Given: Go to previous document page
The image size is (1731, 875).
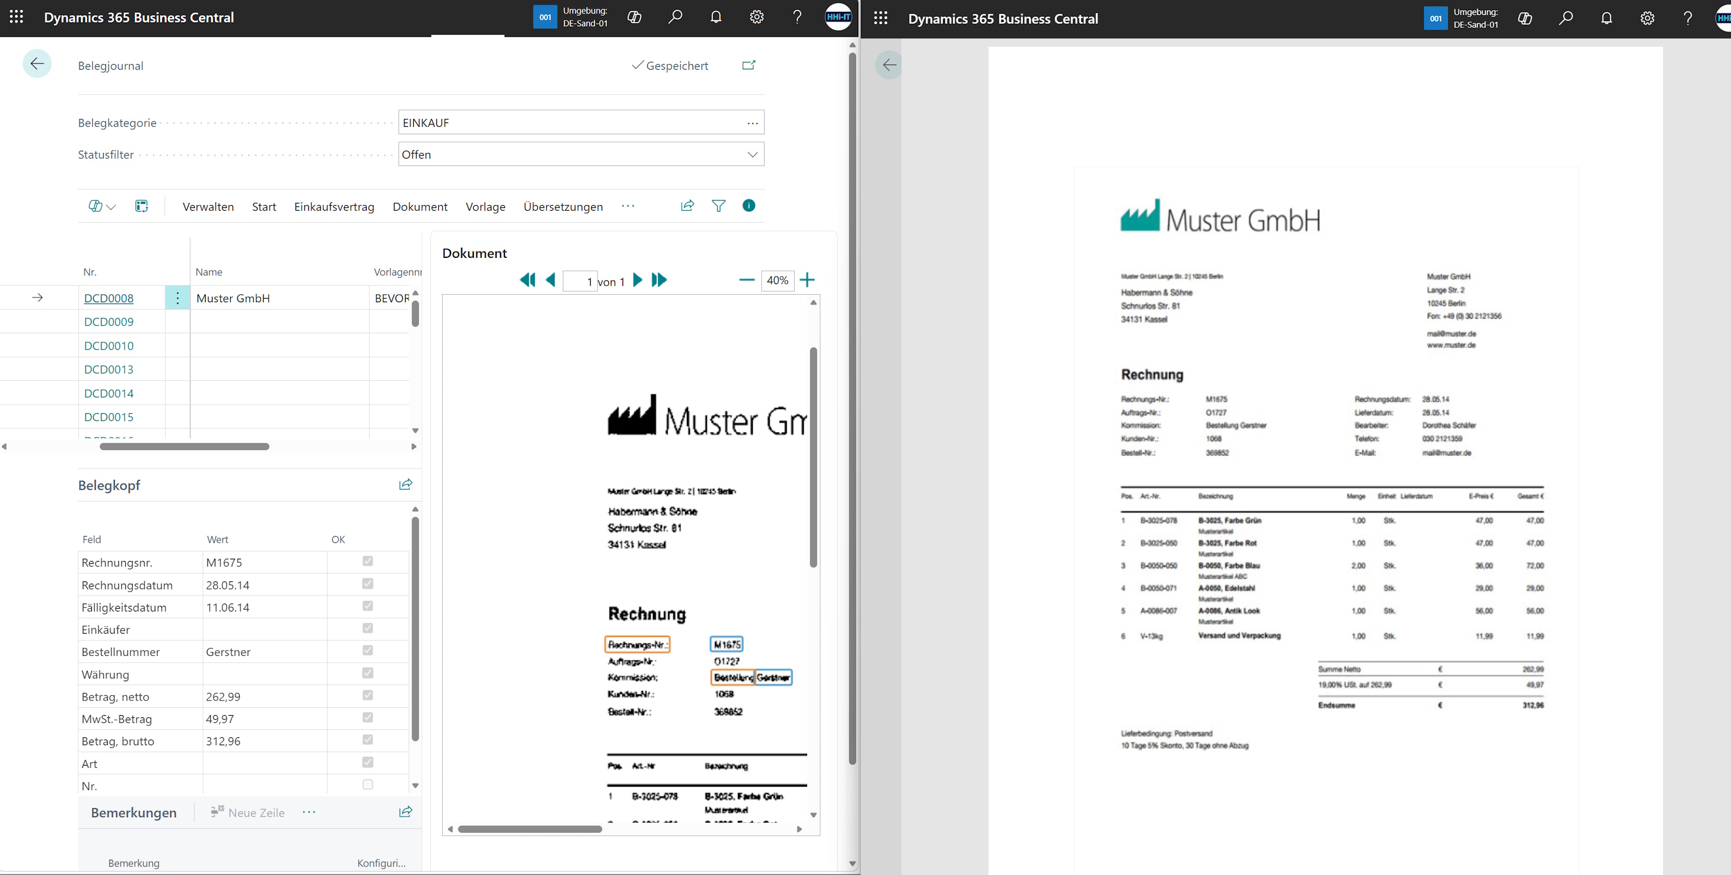Looking at the screenshot, I should pos(550,281).
